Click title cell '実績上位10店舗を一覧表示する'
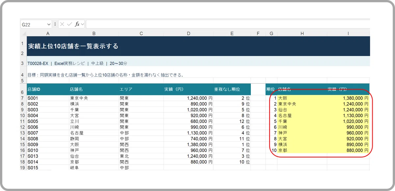 click(73, 46)
